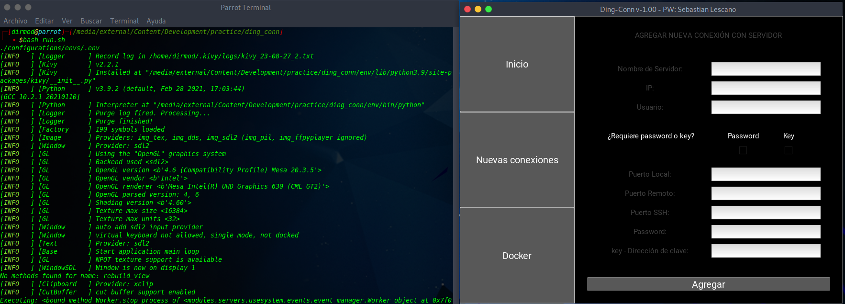
Task: Open the Nuevas conexiones section
Action: pos(517,160)
